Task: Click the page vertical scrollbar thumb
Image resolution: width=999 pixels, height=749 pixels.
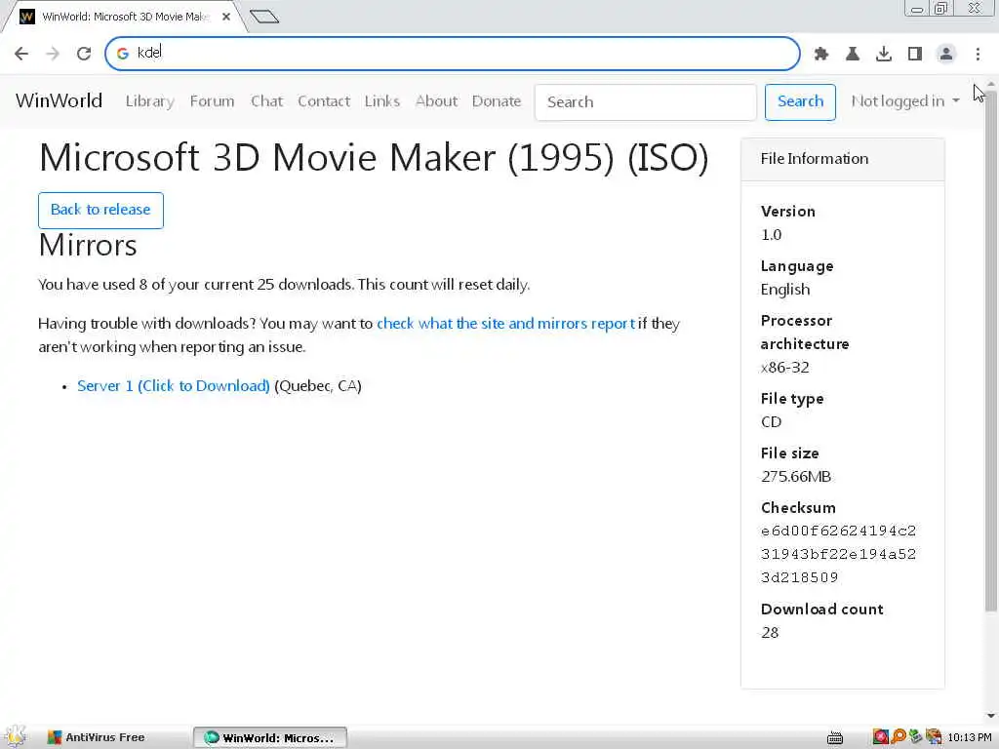Action: [991, 350]
